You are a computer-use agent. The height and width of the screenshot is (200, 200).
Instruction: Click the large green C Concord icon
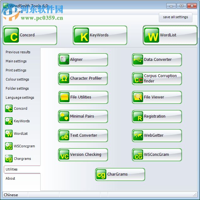pyautogui.click(x=11, y=35)
